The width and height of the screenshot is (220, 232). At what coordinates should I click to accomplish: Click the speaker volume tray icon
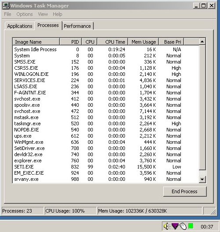[x=167, y=226]
